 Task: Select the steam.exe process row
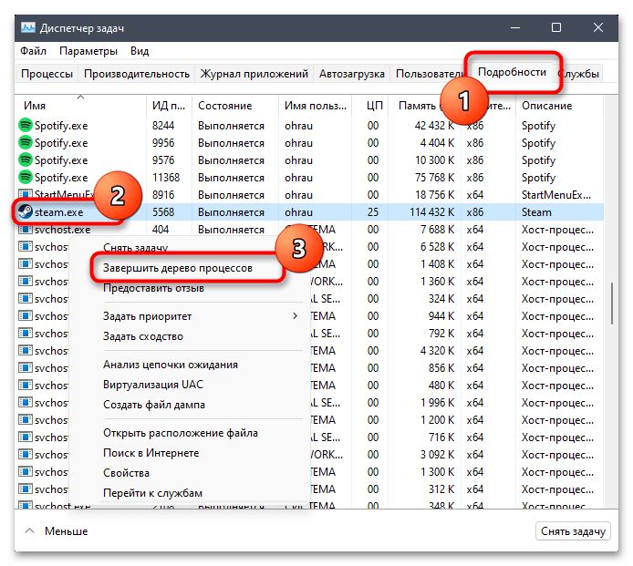(310, 212)
